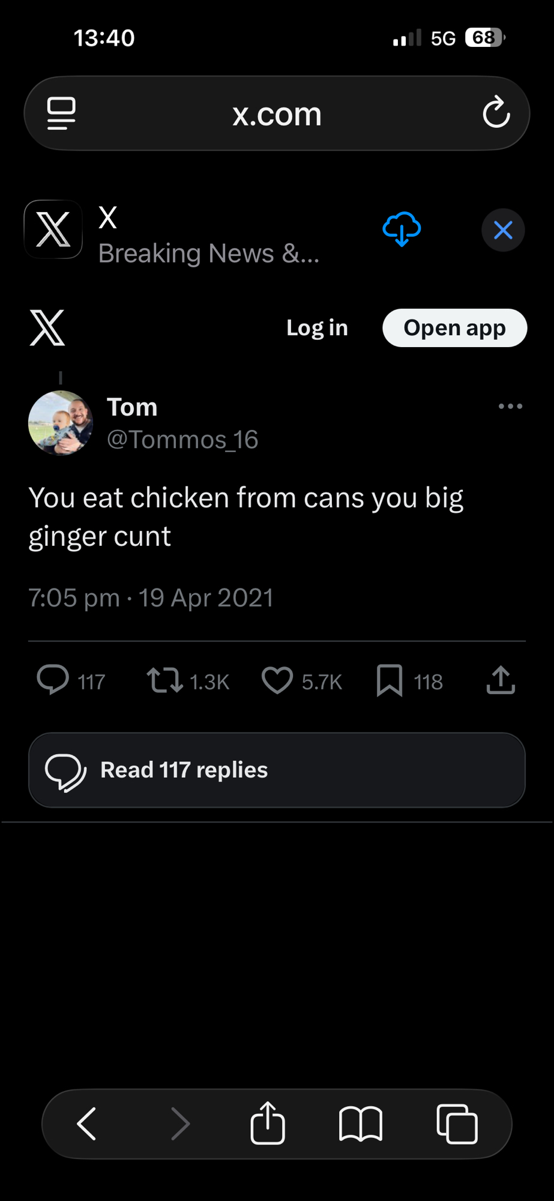Bookmark the post
The image size is (554, 1201).
point(390,681)
